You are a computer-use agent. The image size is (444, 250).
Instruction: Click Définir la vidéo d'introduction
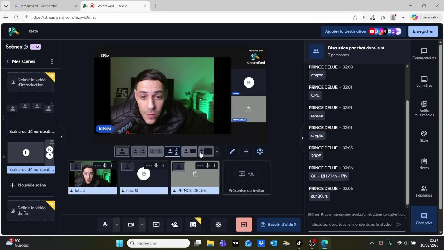tap(31, 82)
